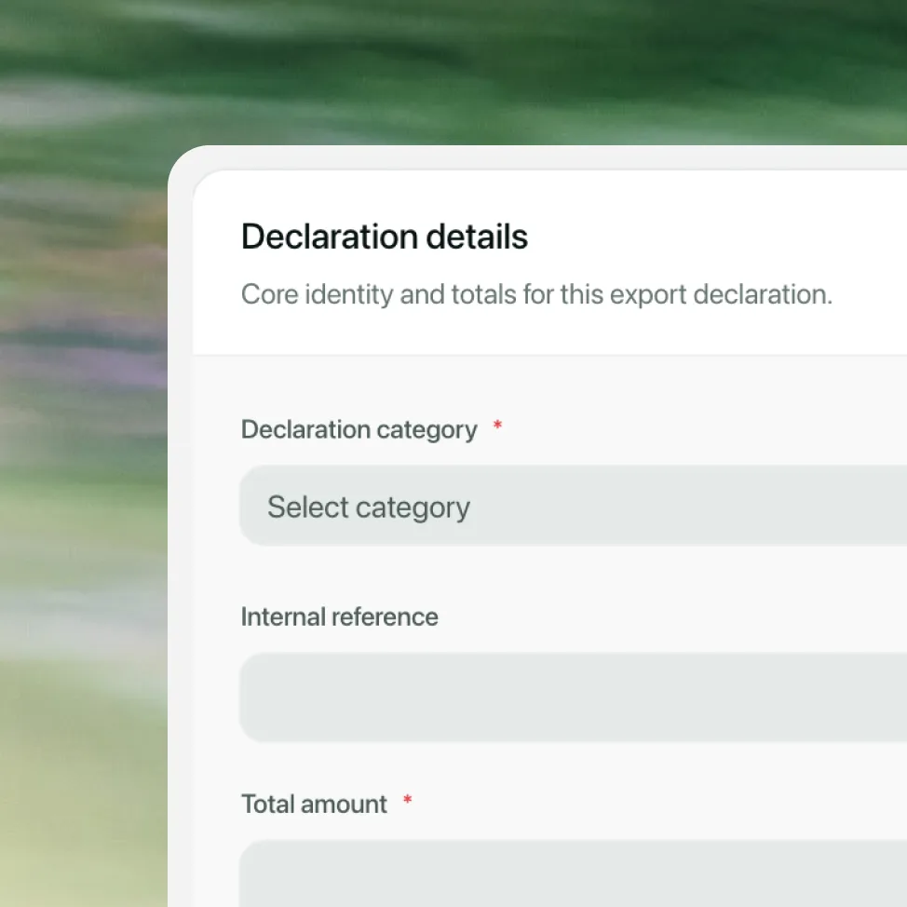Click the red asterisk beside Declaration category
This screenshot has width=907, height=907.
coord(497,426)
